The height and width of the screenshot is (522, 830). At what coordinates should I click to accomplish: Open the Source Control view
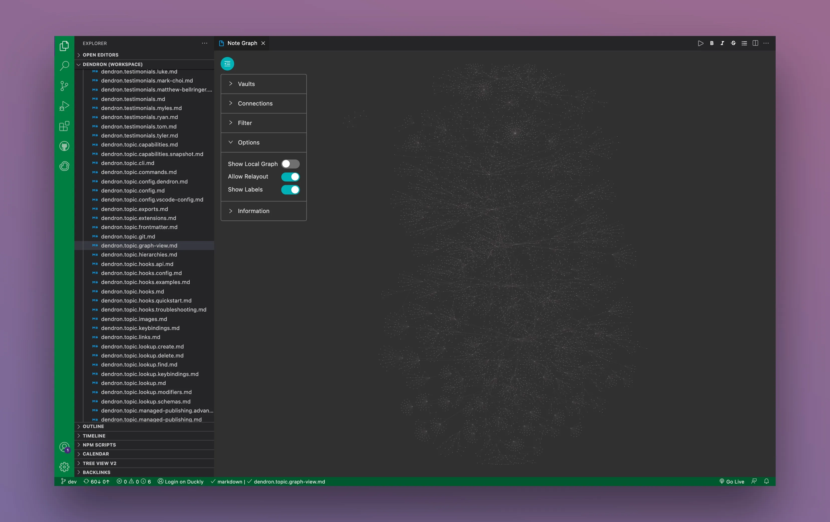64,86
